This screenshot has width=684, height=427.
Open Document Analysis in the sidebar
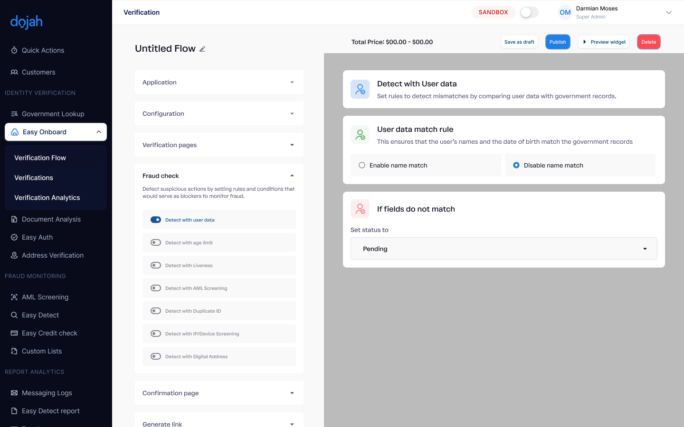pyautogui.click(x=51, y=219)
